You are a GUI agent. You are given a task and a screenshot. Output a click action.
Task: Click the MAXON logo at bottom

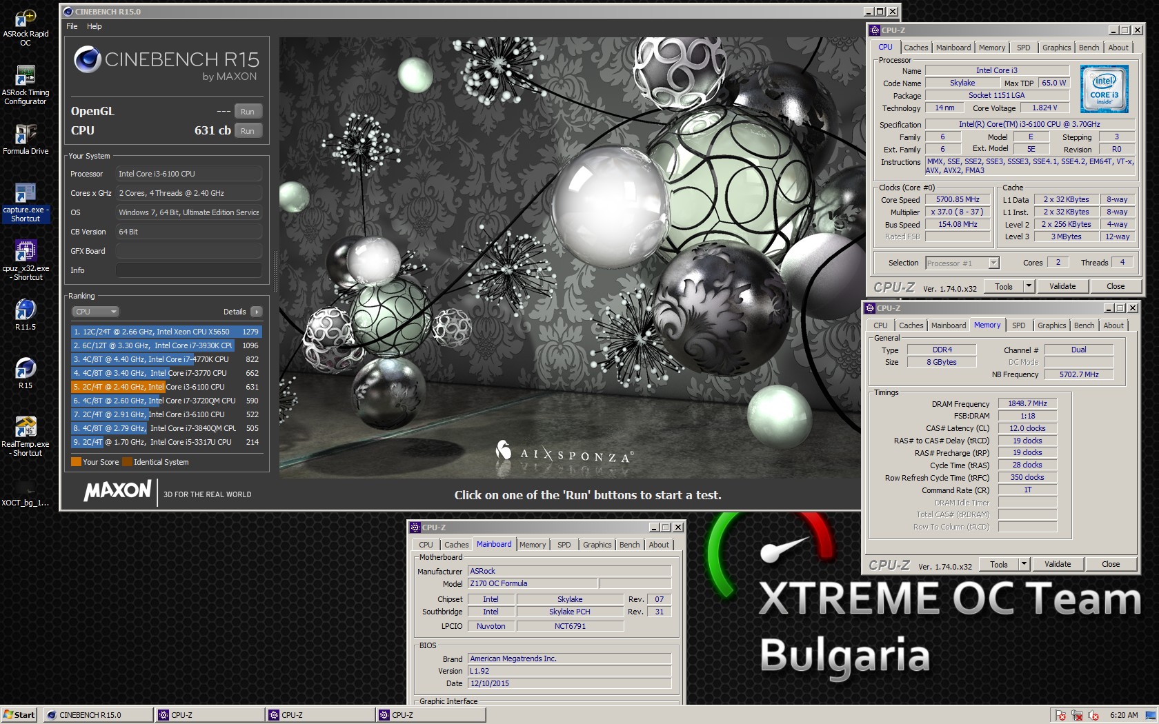pos(118,491)
